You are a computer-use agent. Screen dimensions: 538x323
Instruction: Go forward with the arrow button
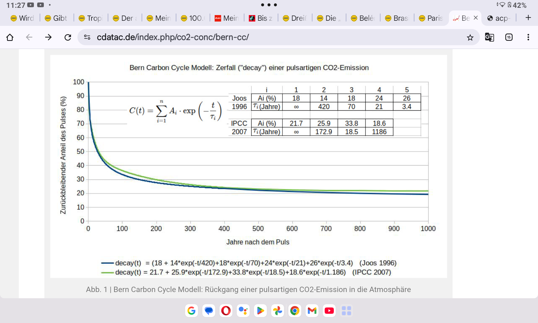tap(48, 37)
